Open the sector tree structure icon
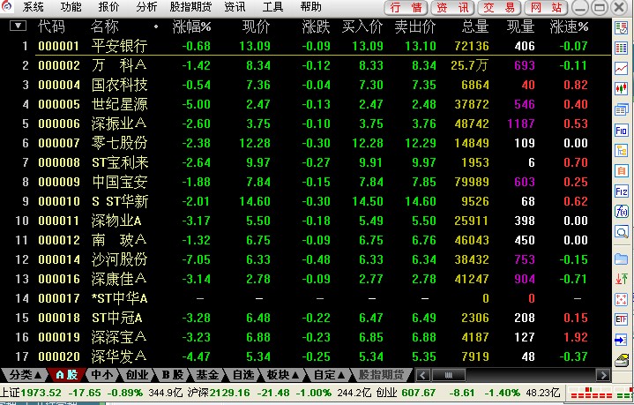 point(622,151)
